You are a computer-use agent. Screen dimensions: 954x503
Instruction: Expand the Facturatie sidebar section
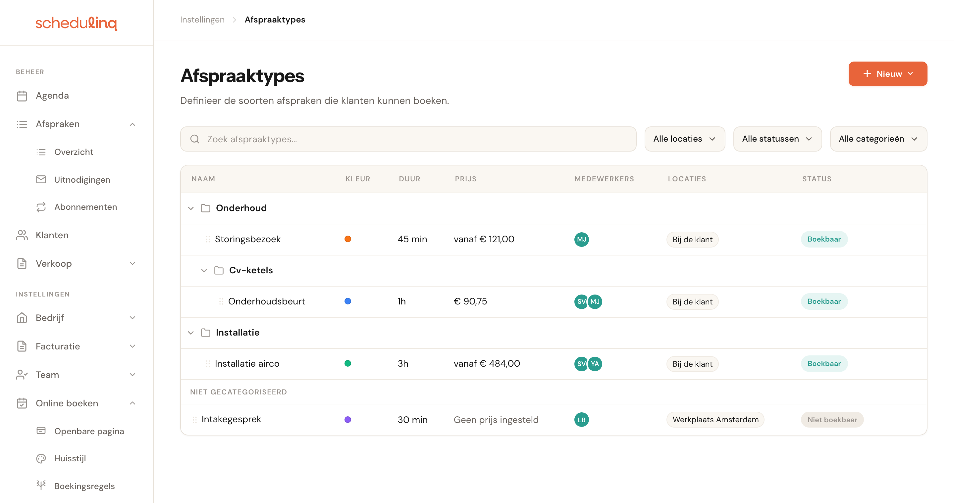click(x=132, y=346)
